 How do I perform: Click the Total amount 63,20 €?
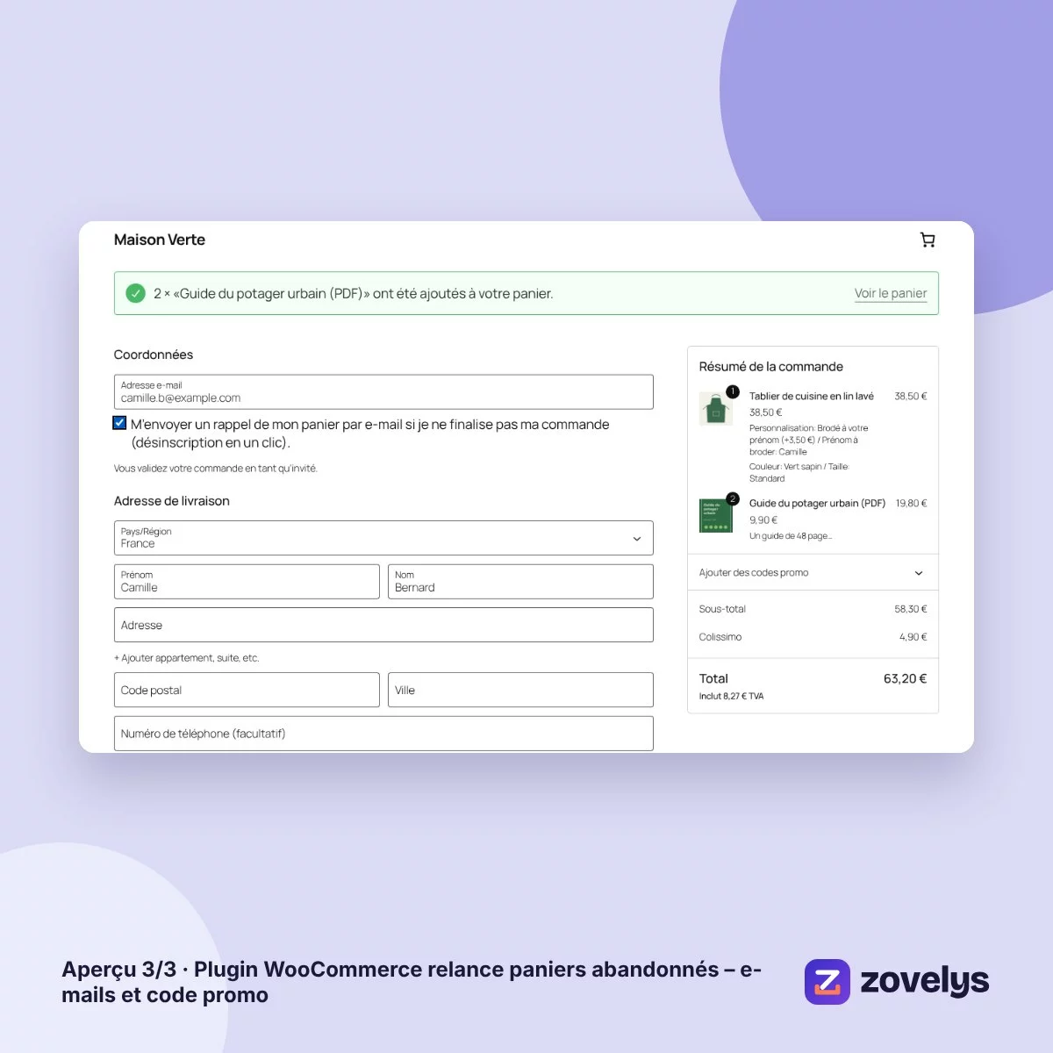pos(905,678)
